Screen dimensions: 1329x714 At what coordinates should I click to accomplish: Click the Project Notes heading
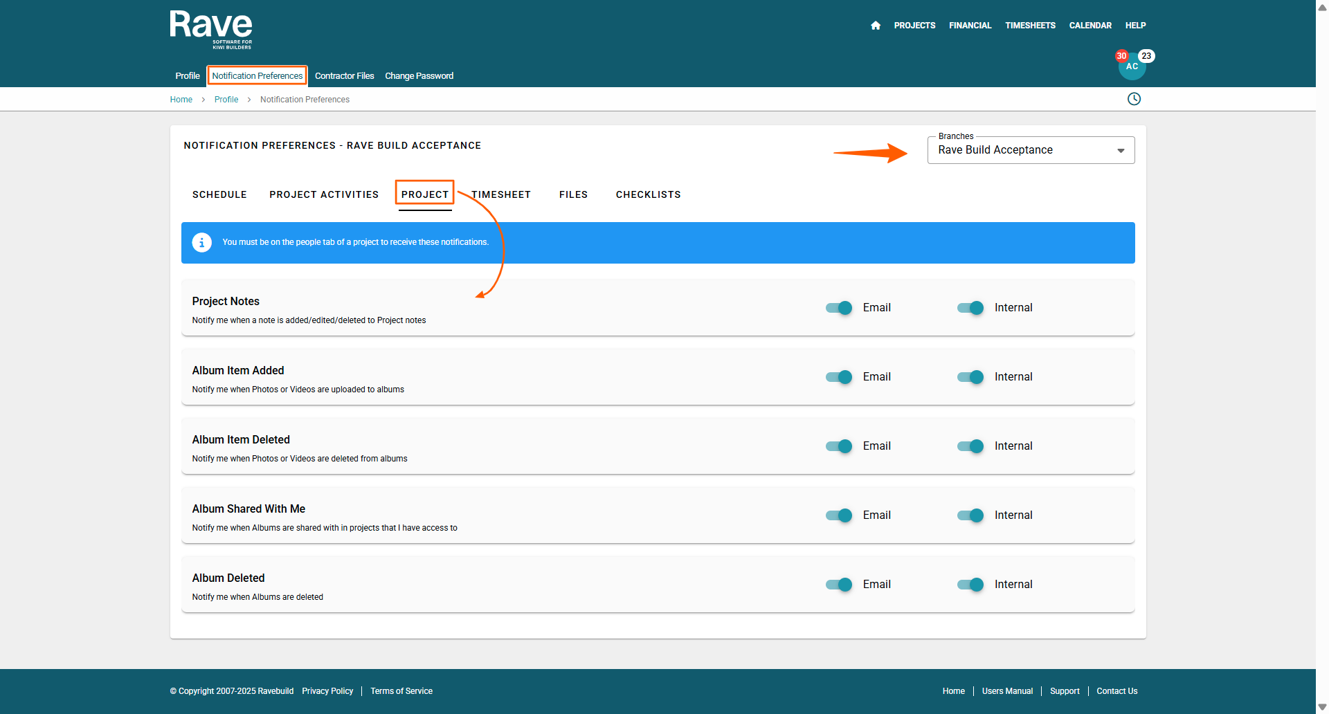click(x=226, y=302)
